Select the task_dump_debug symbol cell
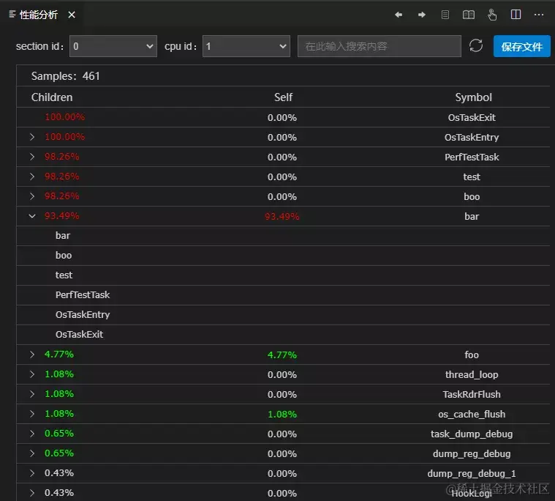Image resolution: width=555 pixels, height=501 pixels. click(472, 434)
